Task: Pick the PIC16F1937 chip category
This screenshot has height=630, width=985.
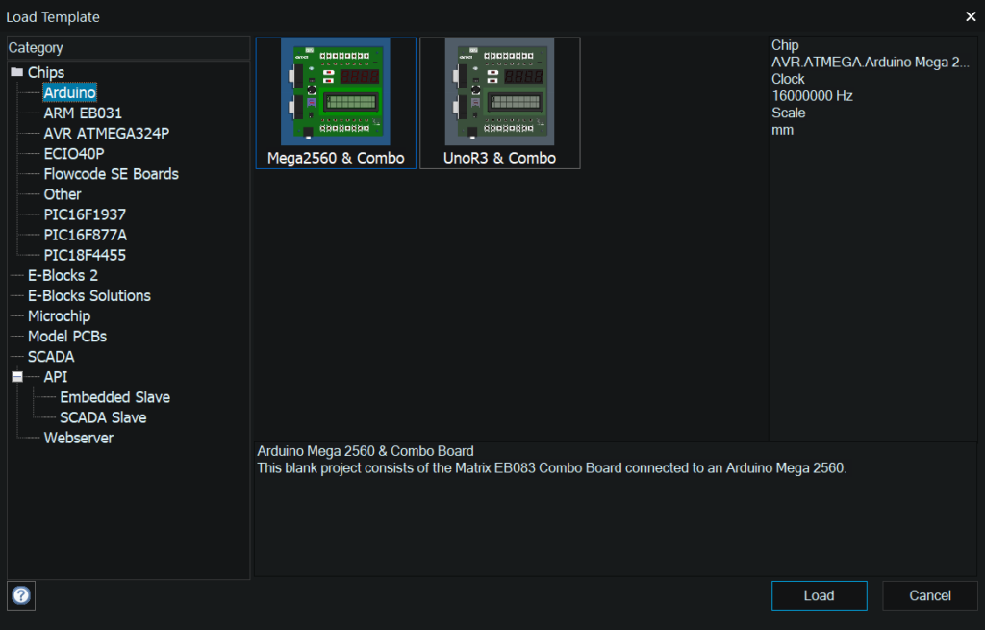Action: [x=85, y=214]
